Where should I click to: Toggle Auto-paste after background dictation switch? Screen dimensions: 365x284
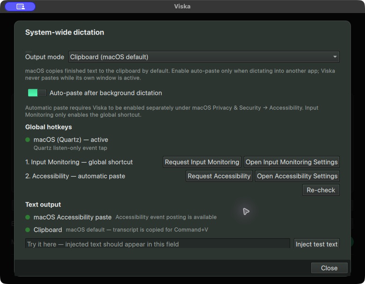pos(37,93)
